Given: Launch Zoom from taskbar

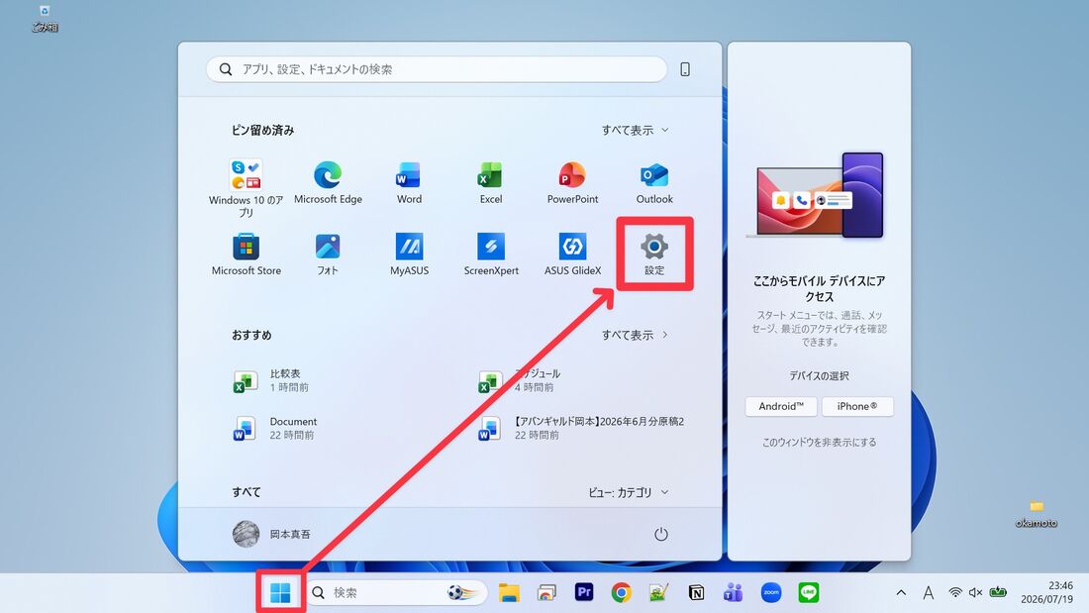Looking at the screenshot, I should 771,593.
